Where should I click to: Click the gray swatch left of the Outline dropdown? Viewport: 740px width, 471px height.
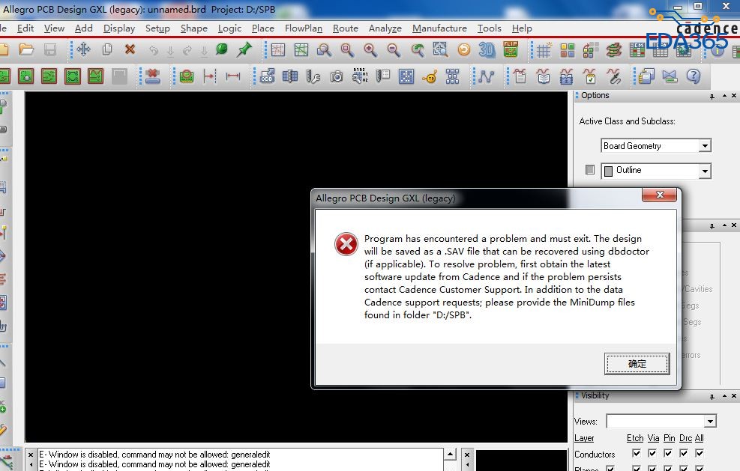[590, 169]
